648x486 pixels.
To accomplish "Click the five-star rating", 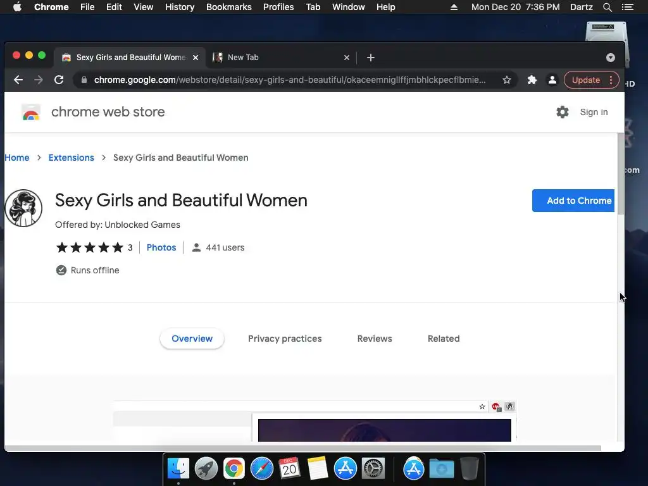I will tap(90, 247).
